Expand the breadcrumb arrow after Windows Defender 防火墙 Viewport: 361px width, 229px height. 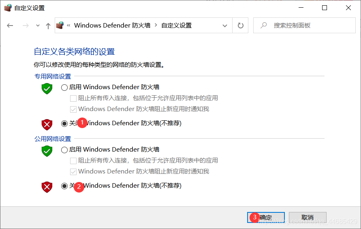(156, 25)
